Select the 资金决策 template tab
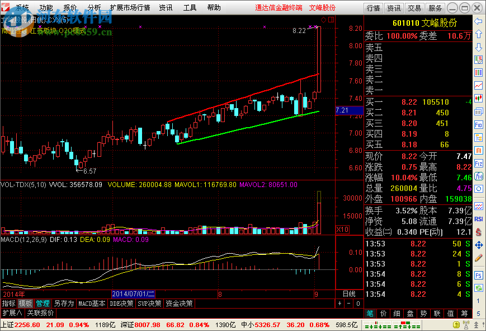 click(179, 304)
